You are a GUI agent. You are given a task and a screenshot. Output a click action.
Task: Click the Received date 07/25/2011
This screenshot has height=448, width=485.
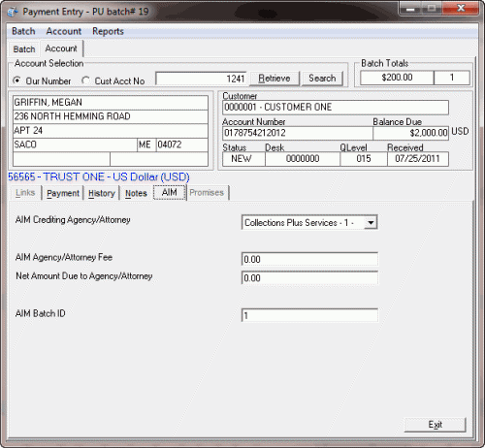click(x=418, y=159)
